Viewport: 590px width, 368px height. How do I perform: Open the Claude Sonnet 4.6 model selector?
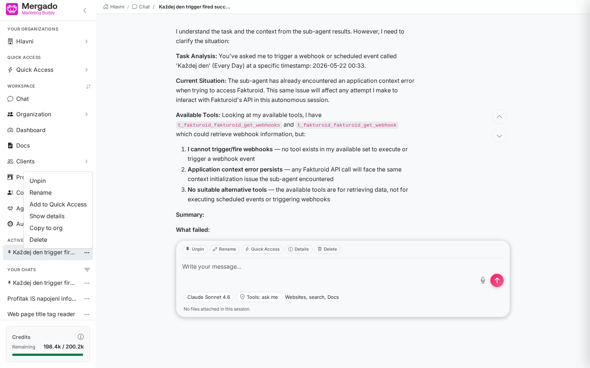(x=208, y=297)
